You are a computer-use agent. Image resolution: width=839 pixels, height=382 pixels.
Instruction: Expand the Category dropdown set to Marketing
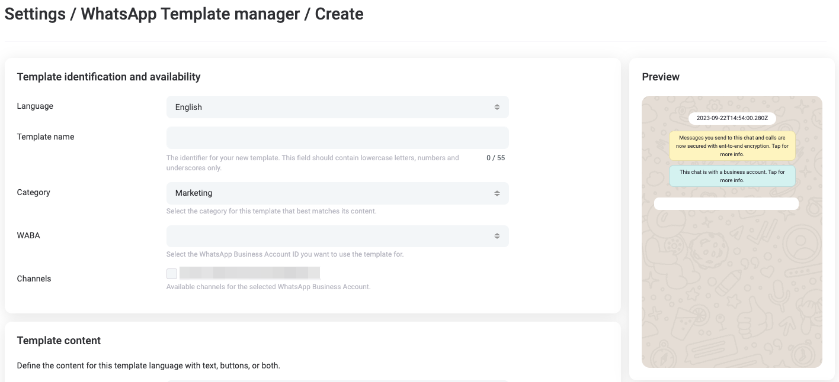pos(337,193)
